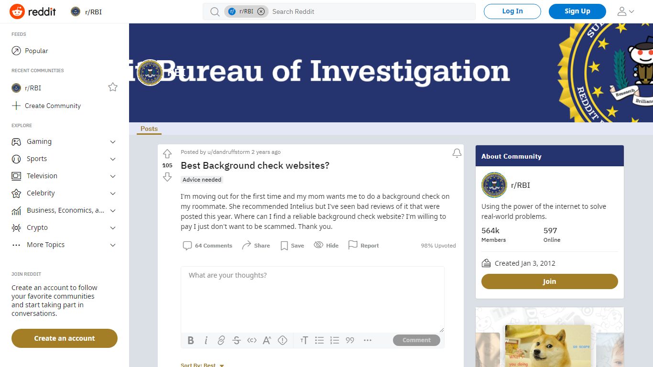Click in the comment text box
653x367 pixels.
[x=313, y=300]
